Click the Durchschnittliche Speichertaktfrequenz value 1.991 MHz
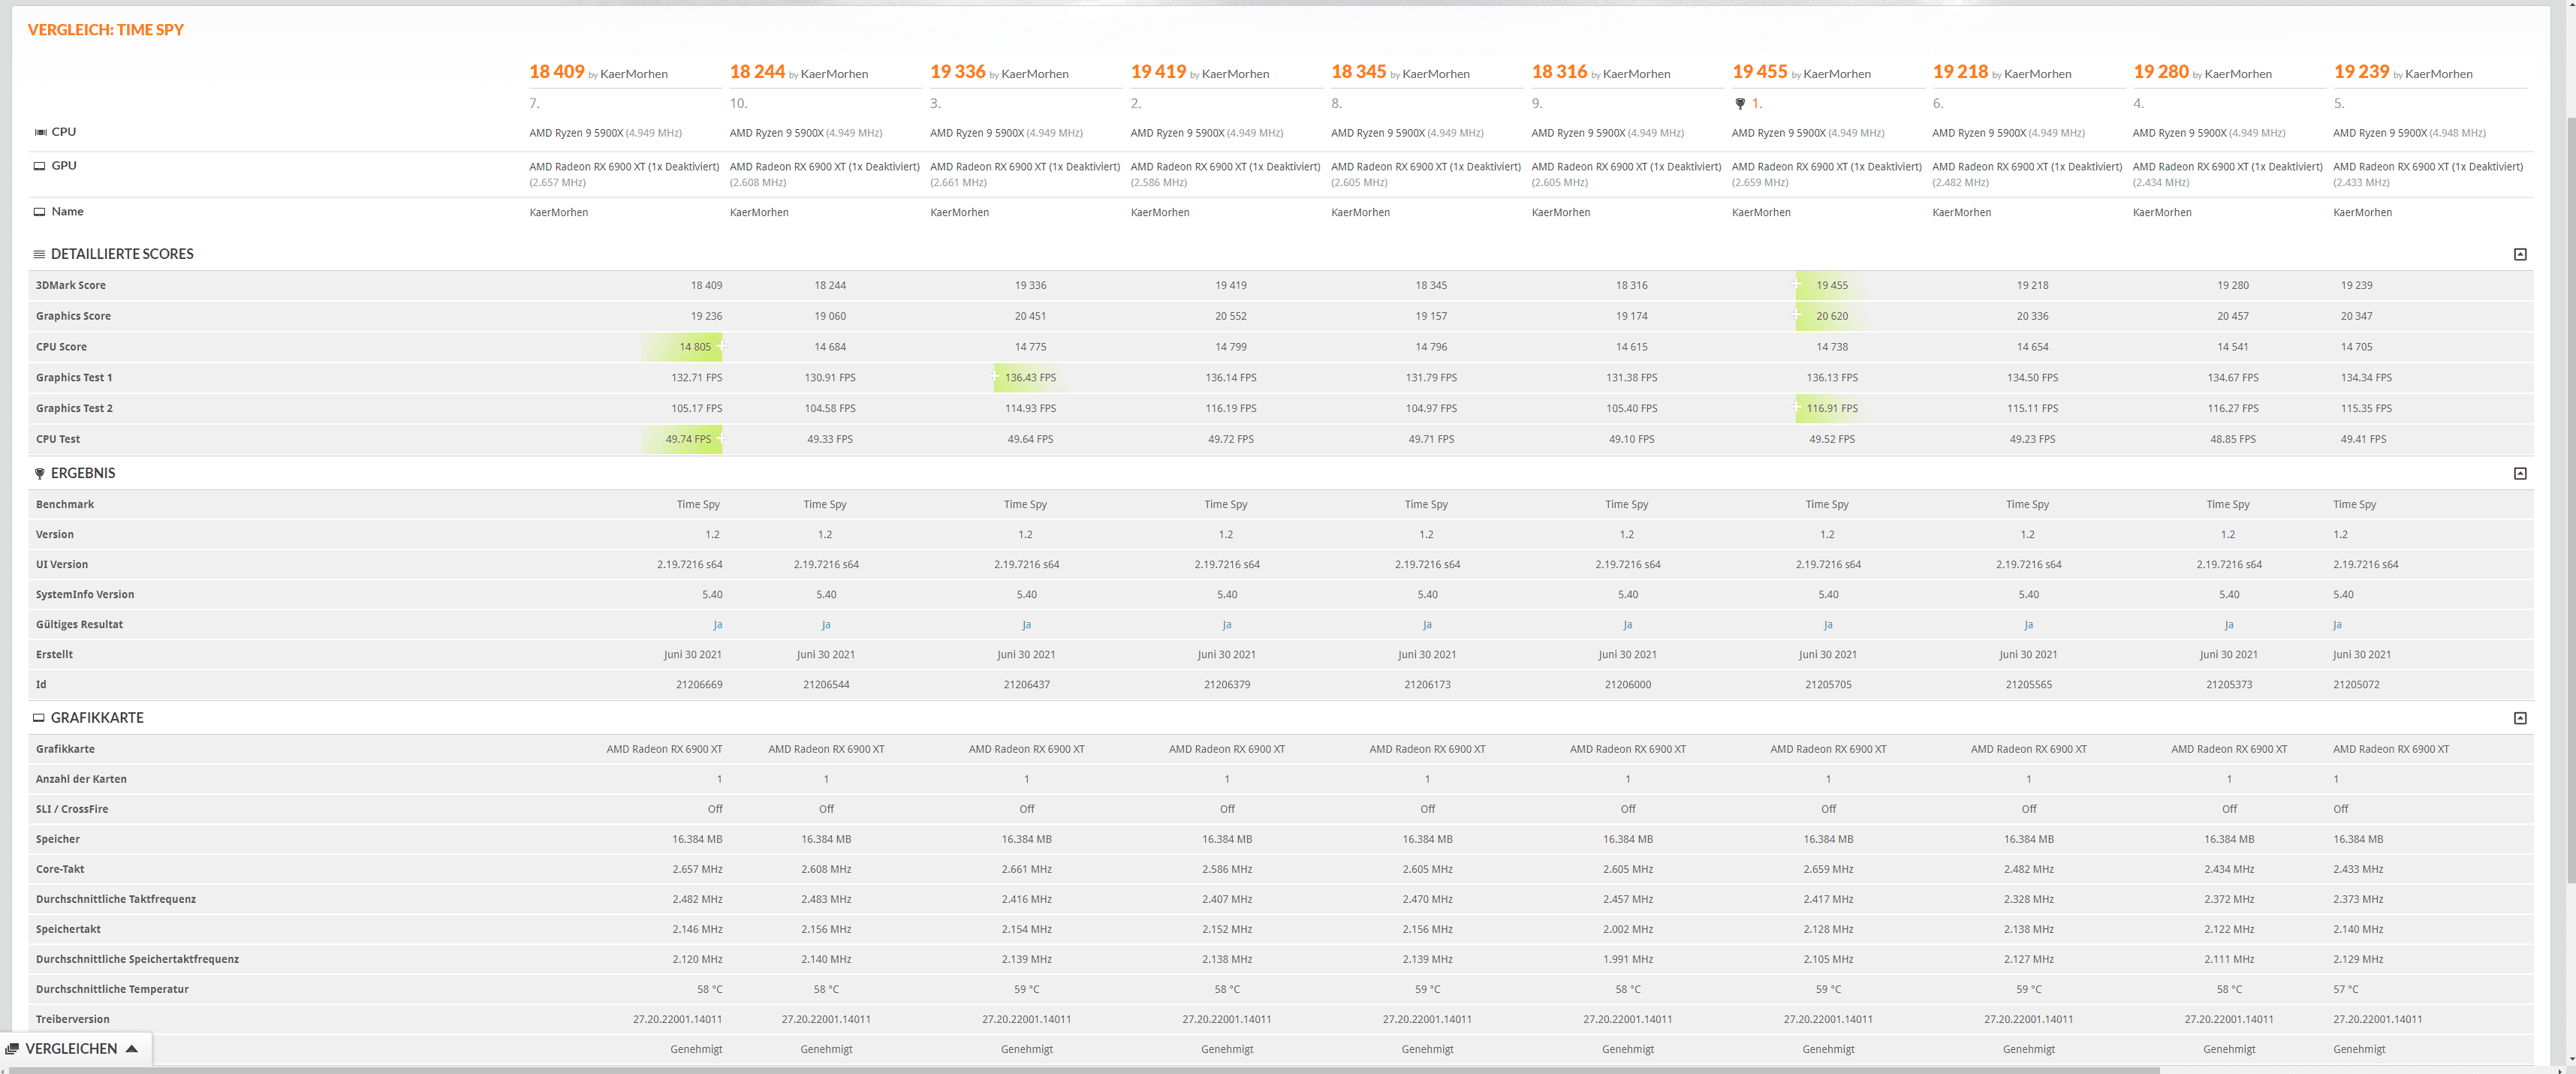The image size is (2576, 1074). coord(1628,959)
